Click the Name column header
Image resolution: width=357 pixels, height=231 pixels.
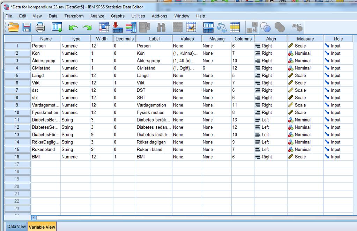point(46,39)
